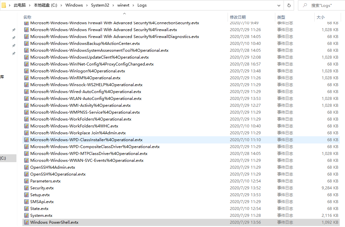The width and height of the screenshot is (345, 227).
Task: Click the event log icon beside OpenSSH%4Admin.evtx
Action: pyautogui.click(x=26, y=167)
